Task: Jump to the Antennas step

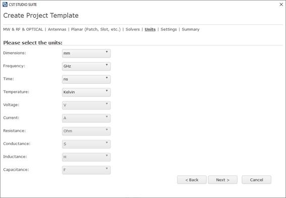Action: click(57, 29)
